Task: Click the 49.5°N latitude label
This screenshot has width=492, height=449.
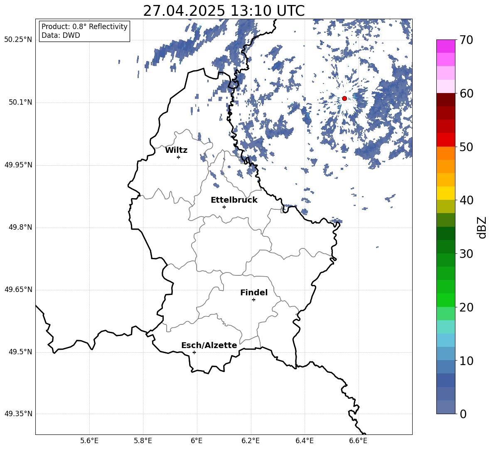Action: pos(20,352)
